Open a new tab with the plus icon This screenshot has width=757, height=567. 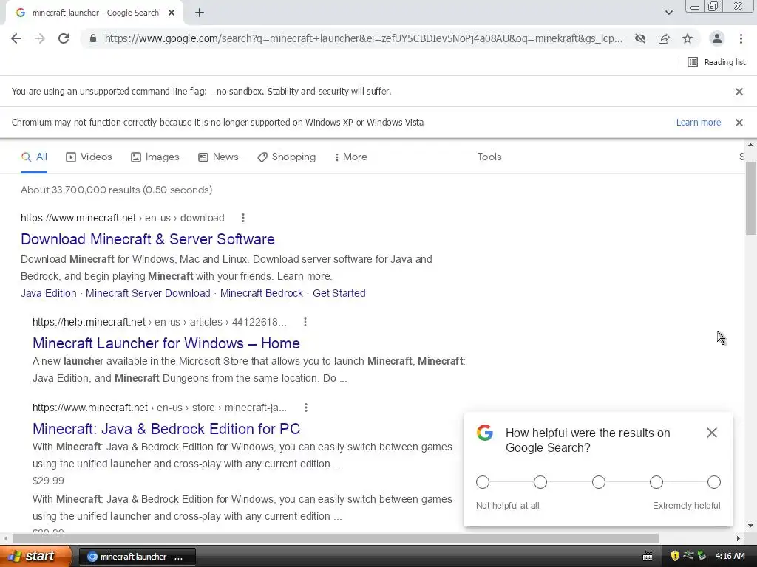tap(200, 13)
